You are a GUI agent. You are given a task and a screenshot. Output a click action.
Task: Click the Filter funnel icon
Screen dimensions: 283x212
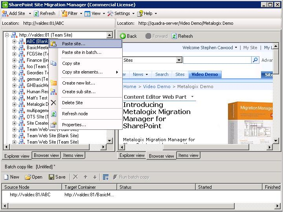[x=64, y=13]
